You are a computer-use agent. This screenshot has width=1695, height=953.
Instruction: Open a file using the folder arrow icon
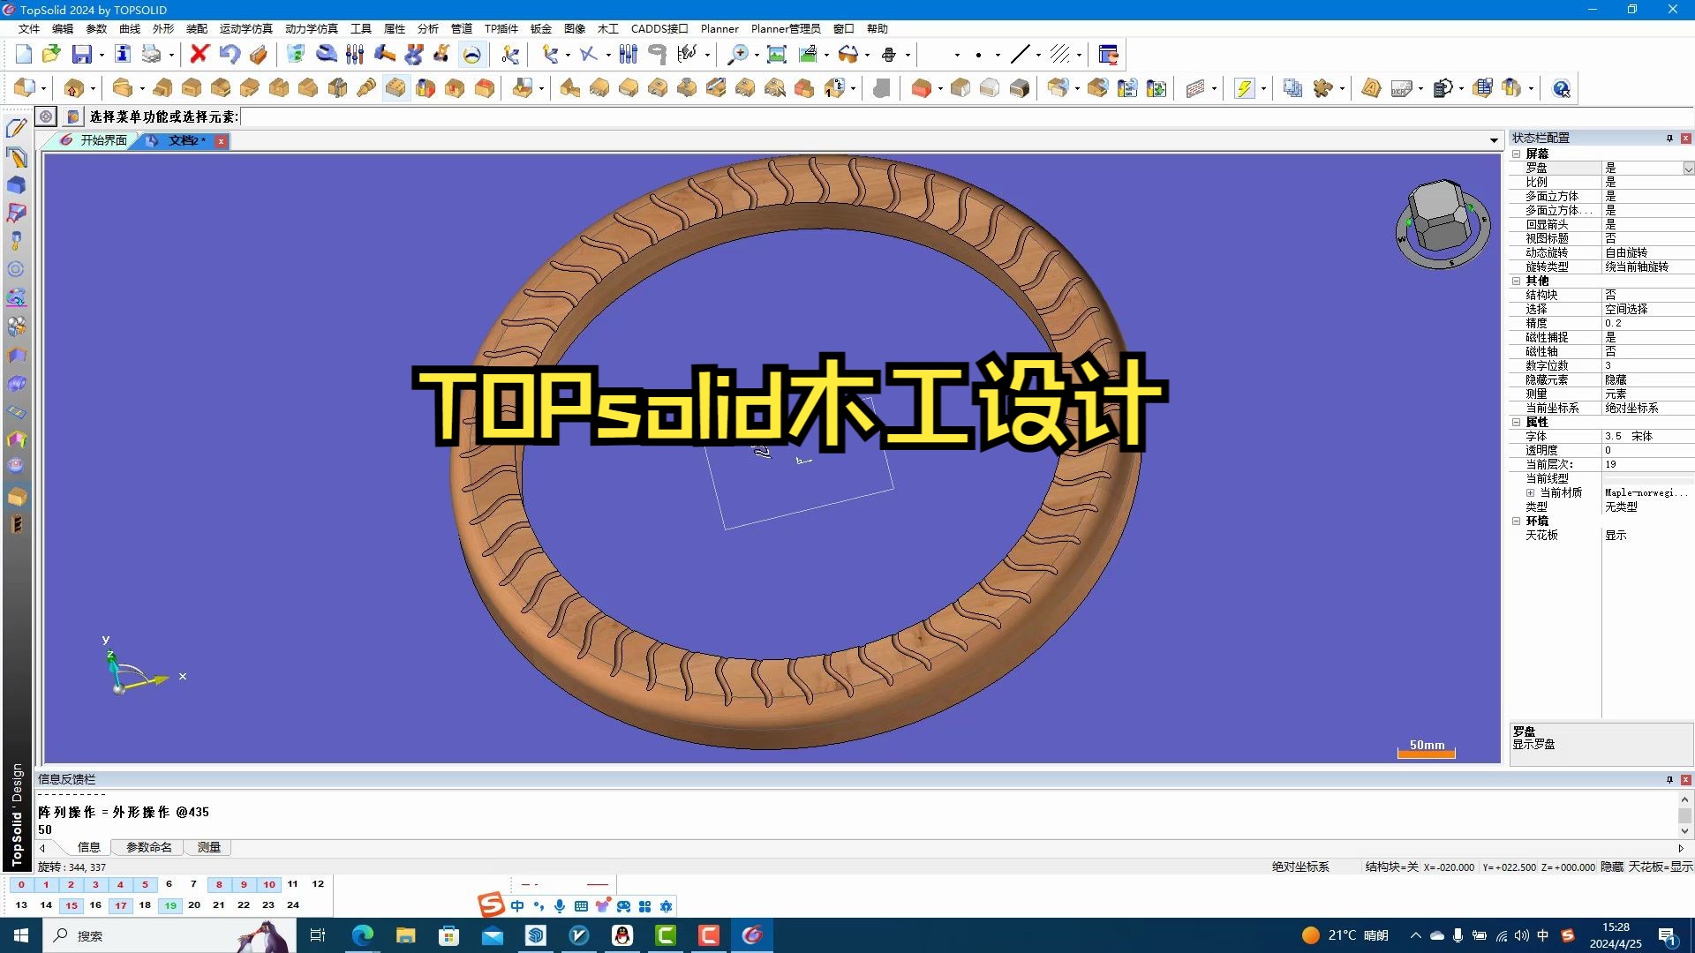click(51, 55)
